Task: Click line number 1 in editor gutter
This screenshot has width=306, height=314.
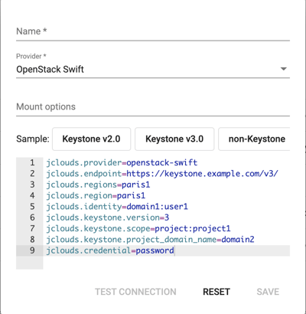Action: [x=32, y=162]
